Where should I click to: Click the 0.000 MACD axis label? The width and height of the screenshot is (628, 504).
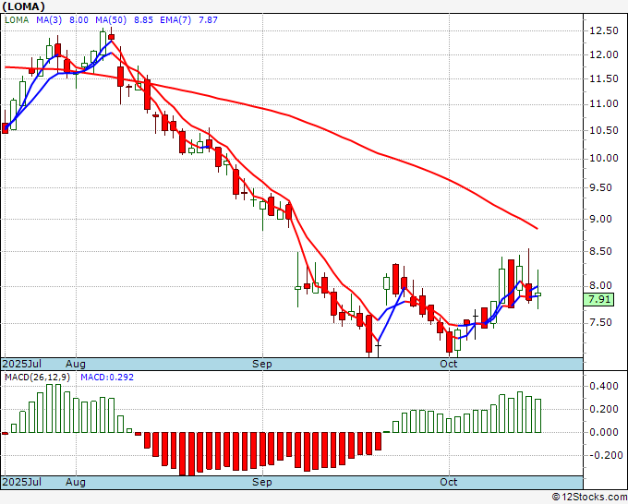[x=604, y=432]
